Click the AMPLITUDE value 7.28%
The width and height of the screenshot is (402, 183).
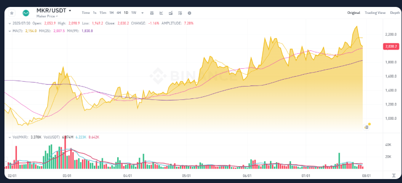(x=189, y=23)
